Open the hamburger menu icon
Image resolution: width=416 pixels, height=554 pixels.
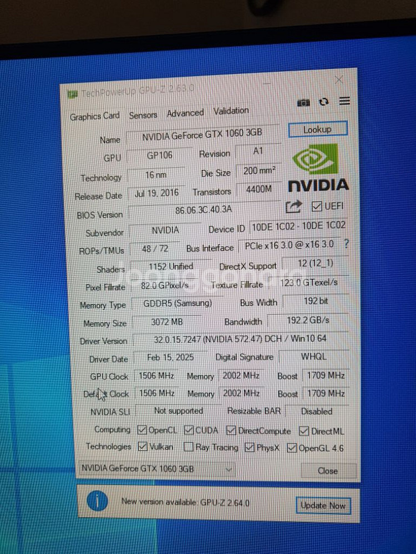[x=344, y=101]
